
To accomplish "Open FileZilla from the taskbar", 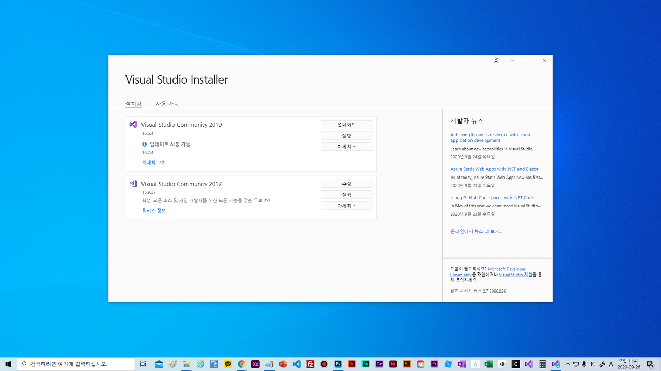I will (x=310, y=364).
